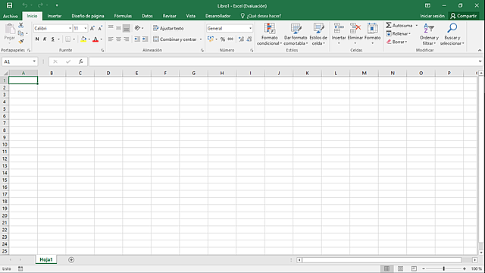Screen dimensions: 485x273
Task: Click the zoom slider handle
Action: pos(443,268)
